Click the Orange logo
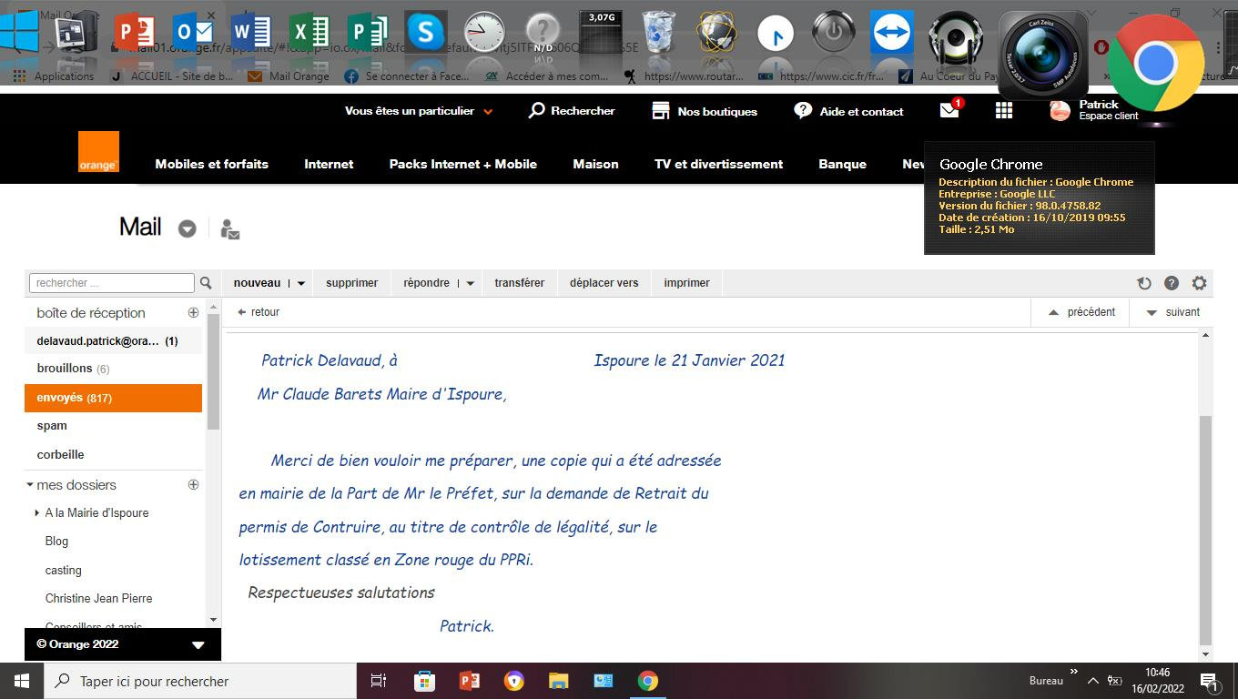The image size is (1238, 699). pyautogui.click(x=98, y=152)
